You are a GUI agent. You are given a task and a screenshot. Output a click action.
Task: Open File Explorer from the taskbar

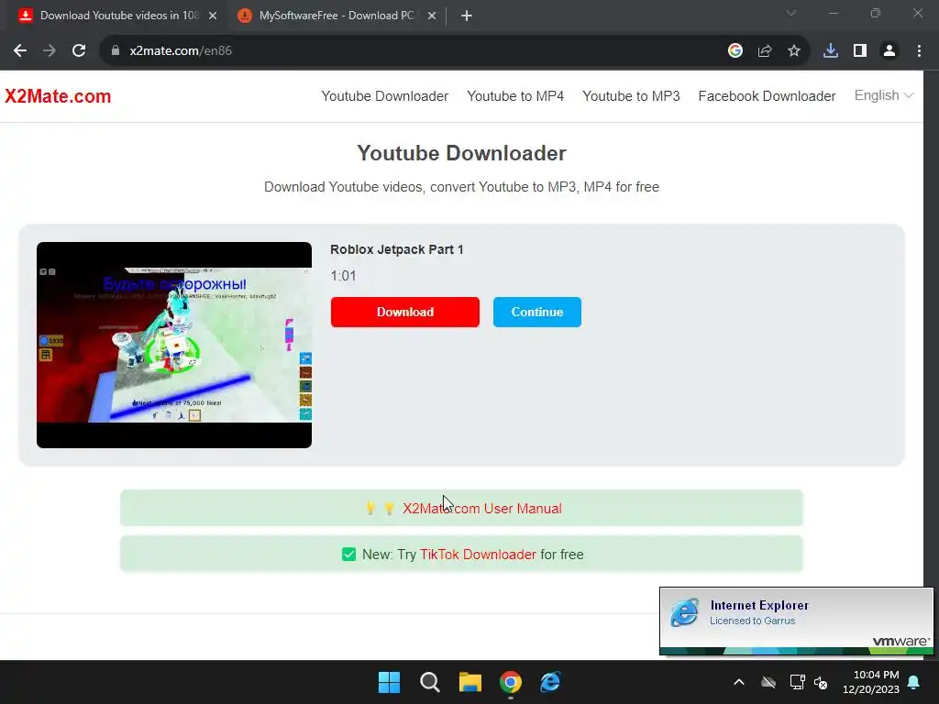point(470,682)
